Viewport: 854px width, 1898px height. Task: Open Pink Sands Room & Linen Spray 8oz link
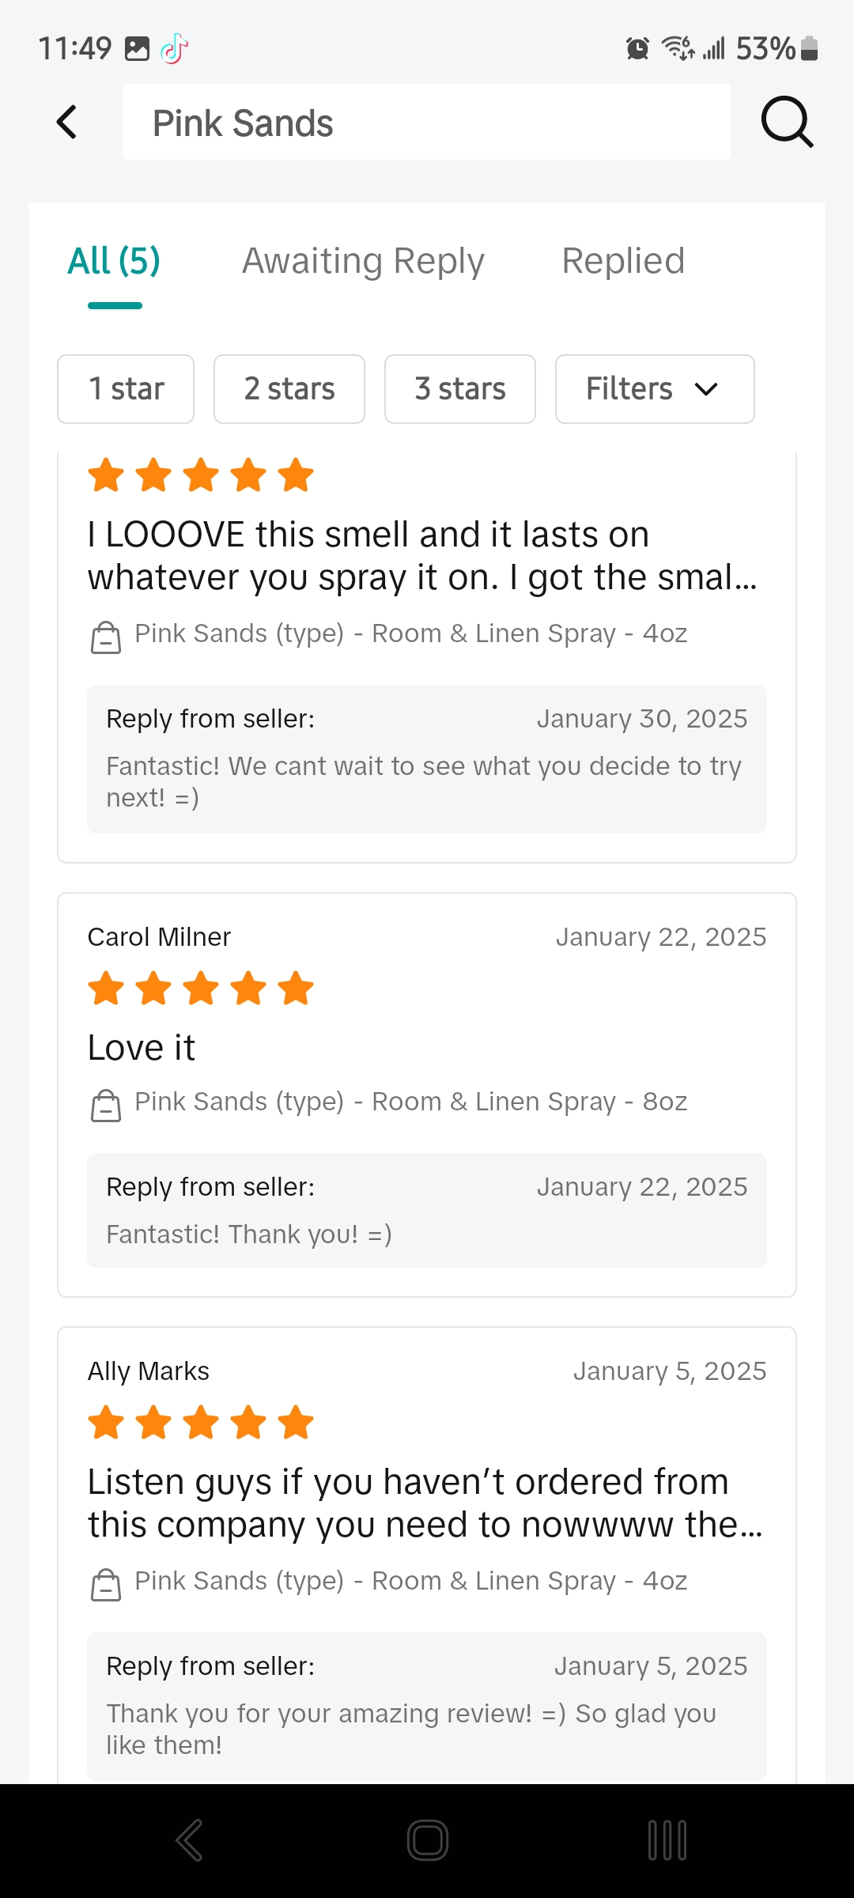(410, 1102)
